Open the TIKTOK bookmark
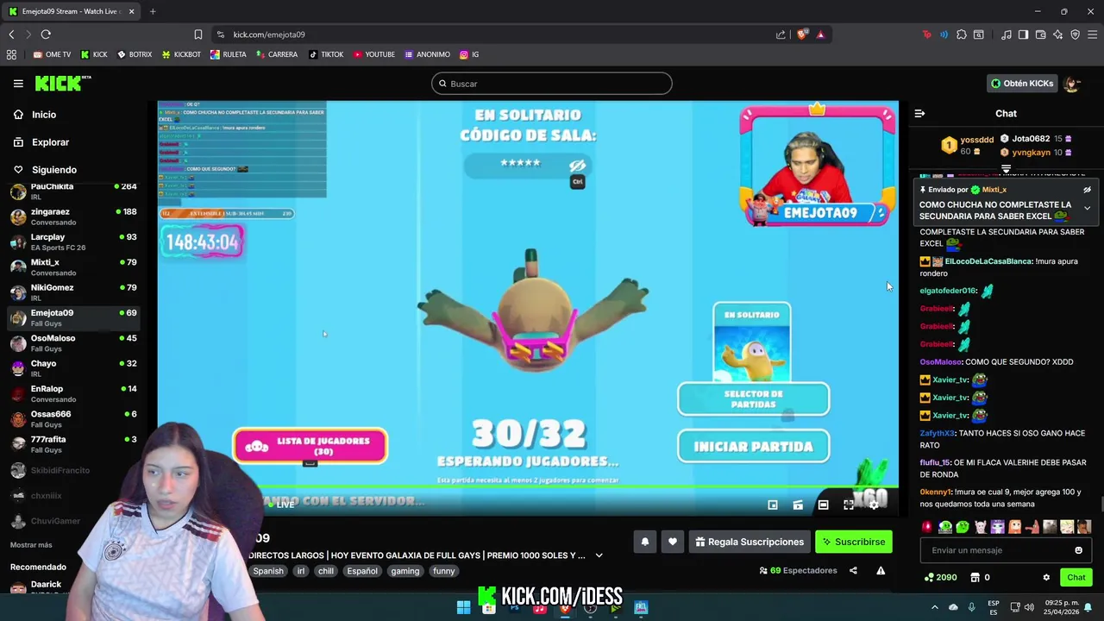Image resolution: width=1104 pixels, height=621 pixels. (325, 54)
